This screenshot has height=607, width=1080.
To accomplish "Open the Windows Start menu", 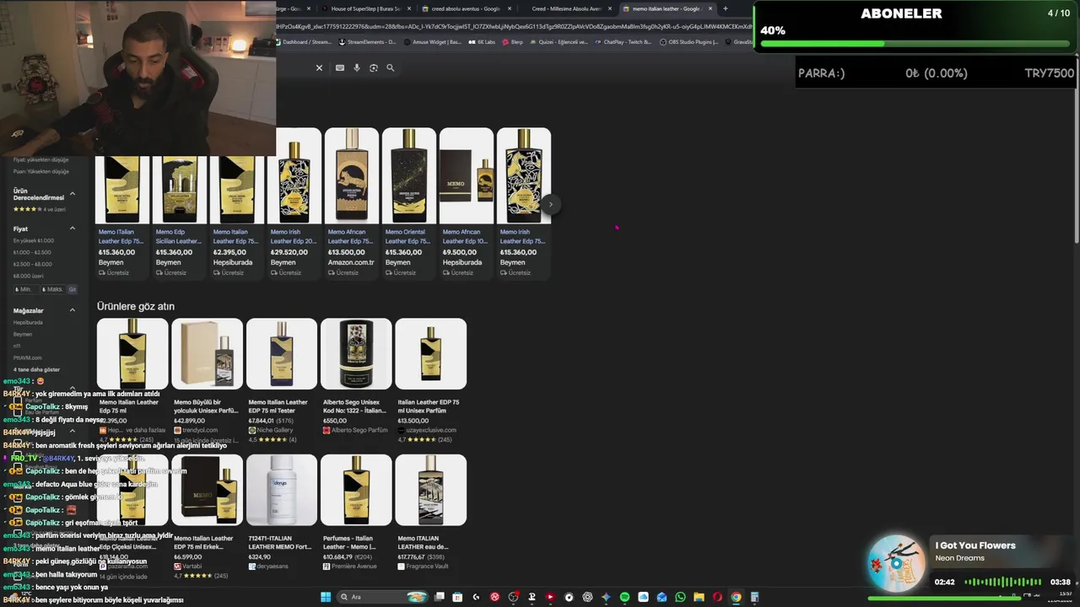I will coord(326,597).
